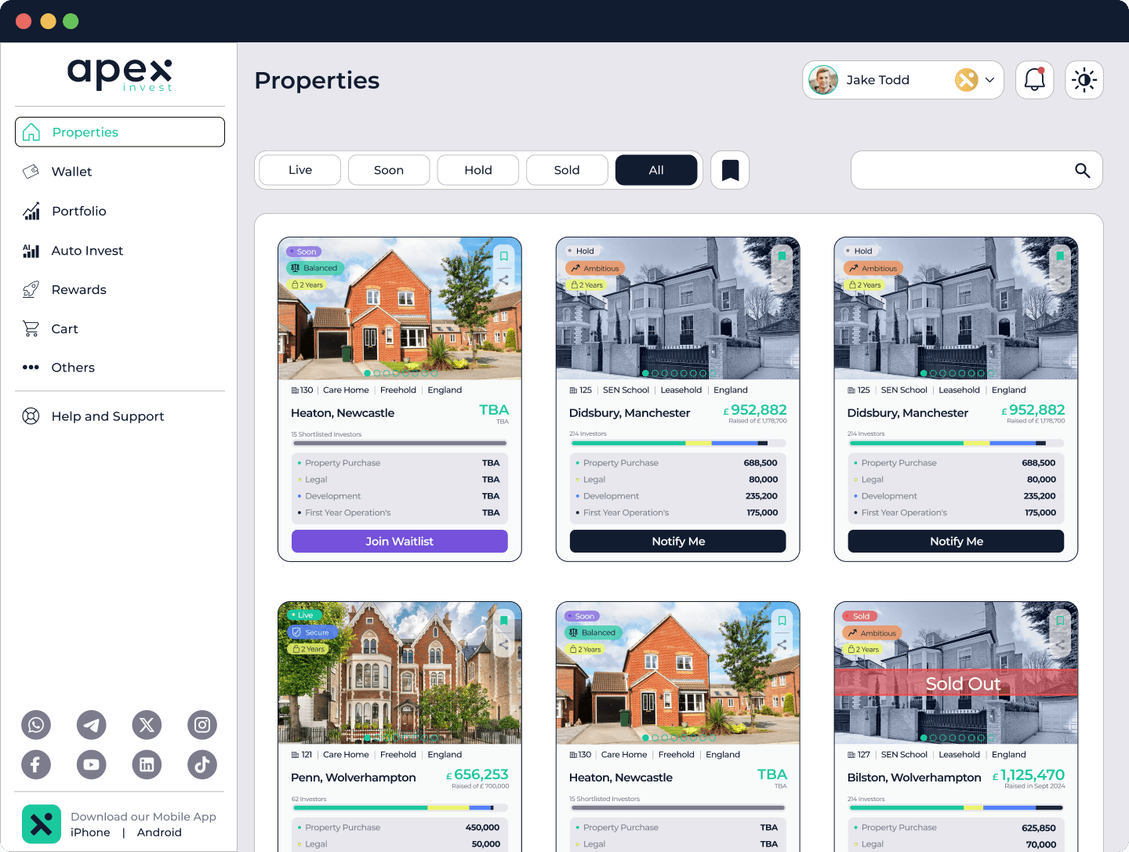
Task: Click the 625,850 Property Purchase value
Action: tap(1039, 828)
